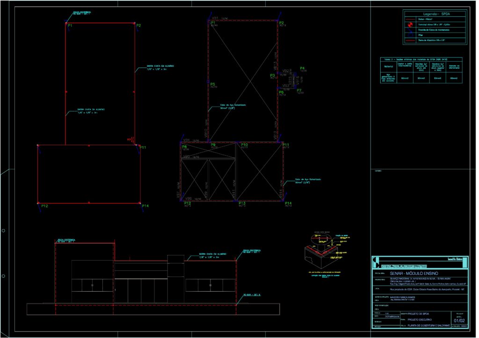The image size is (479, 338).
Task: Select the "Legenda – SPDA" heading
Action: click(435, 14)
